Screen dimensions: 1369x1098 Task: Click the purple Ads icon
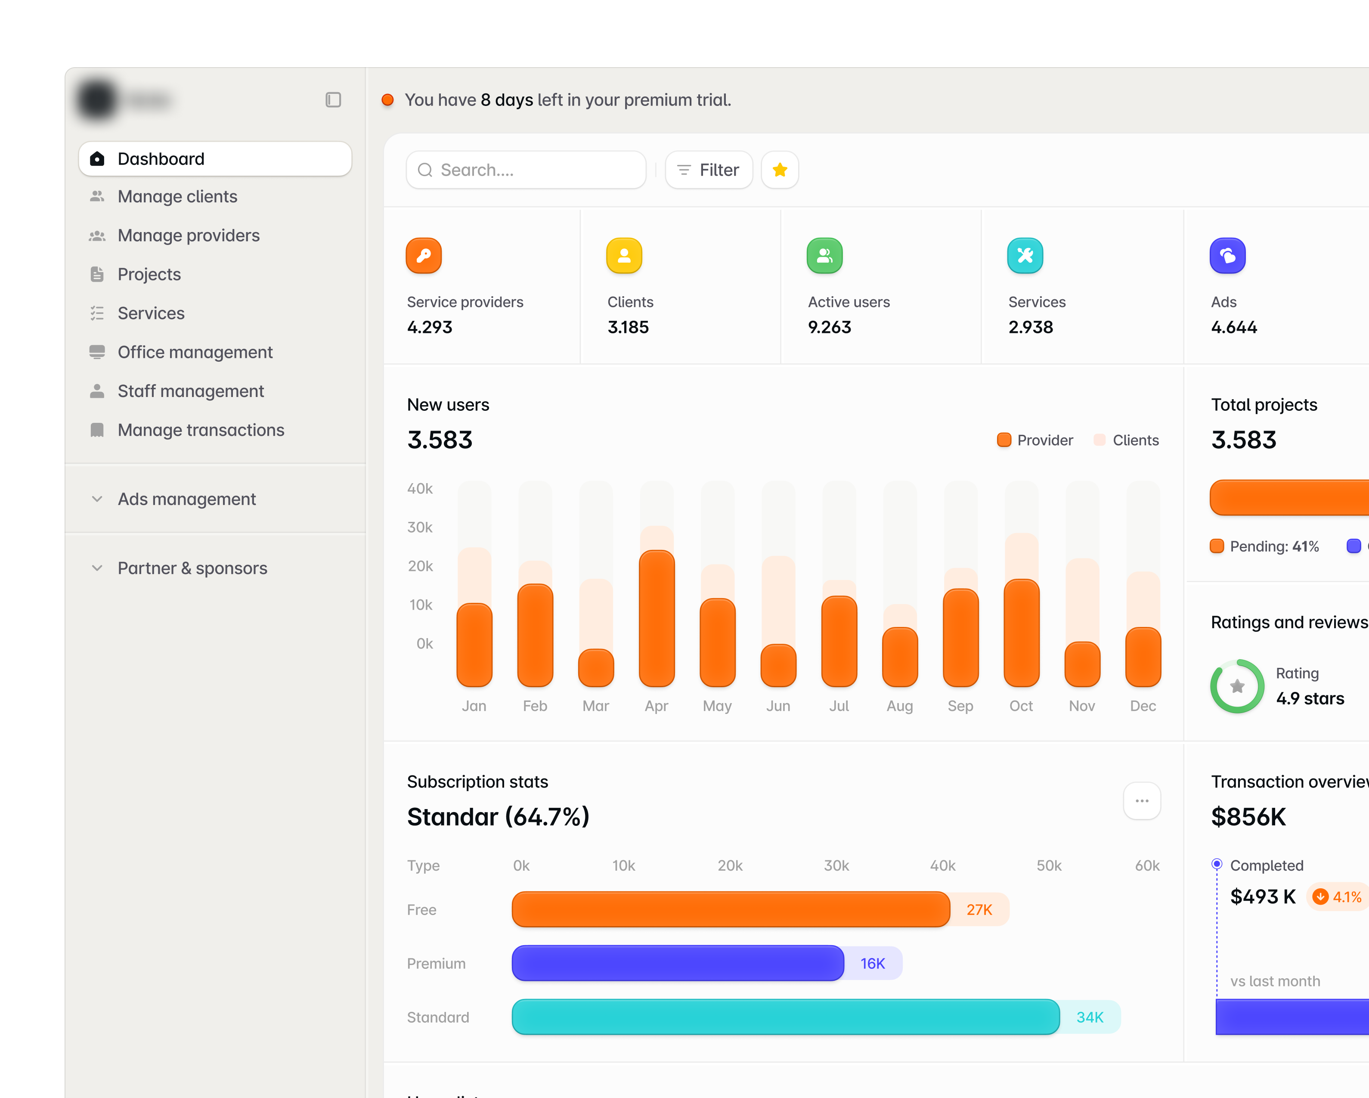[x=1227, y=255]
